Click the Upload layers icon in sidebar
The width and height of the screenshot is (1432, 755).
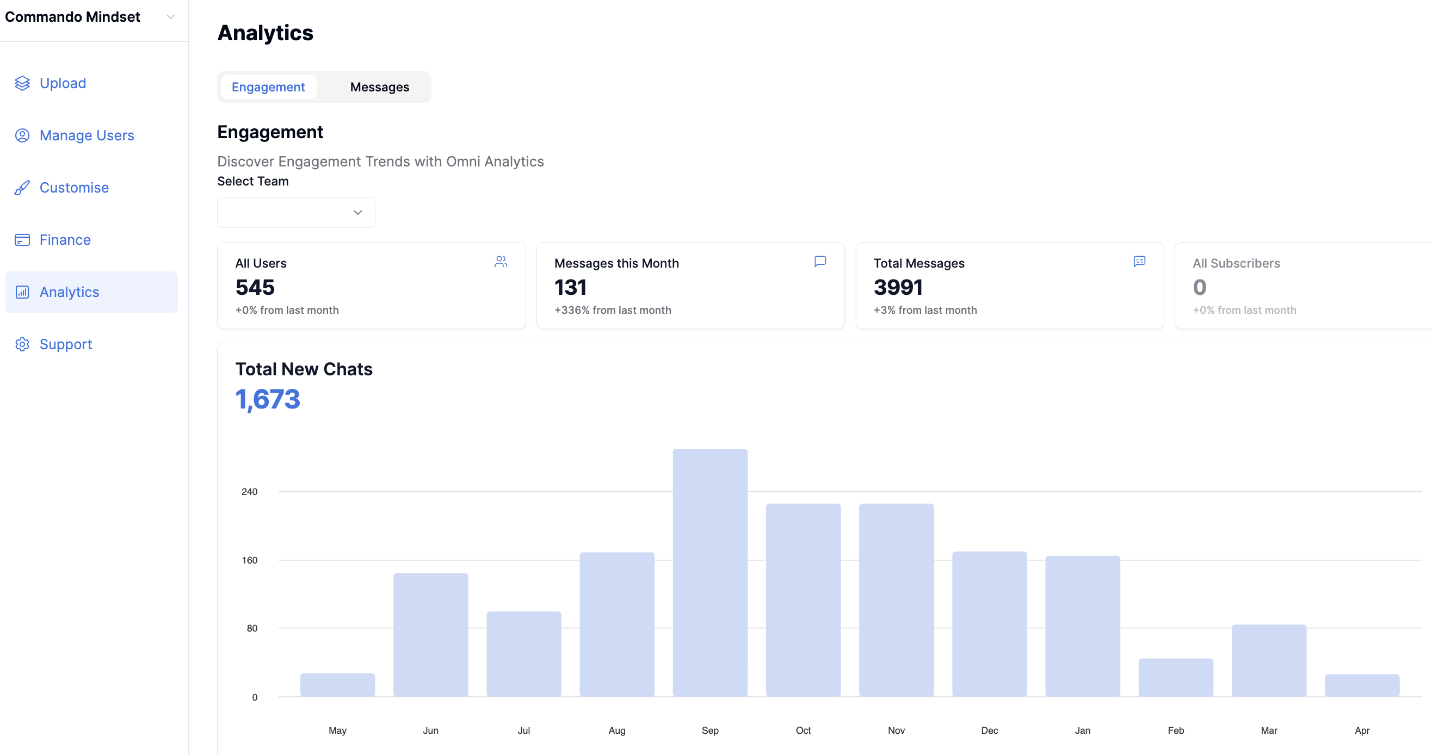(22, 83)
